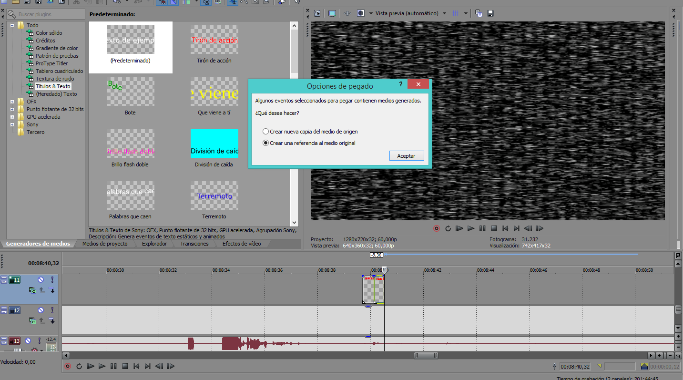Image resolution: width=683 pixels, height=380 pixels.
Task: Select 'ProType Titler' in the plugin tree
Action: tap(51, 63)
